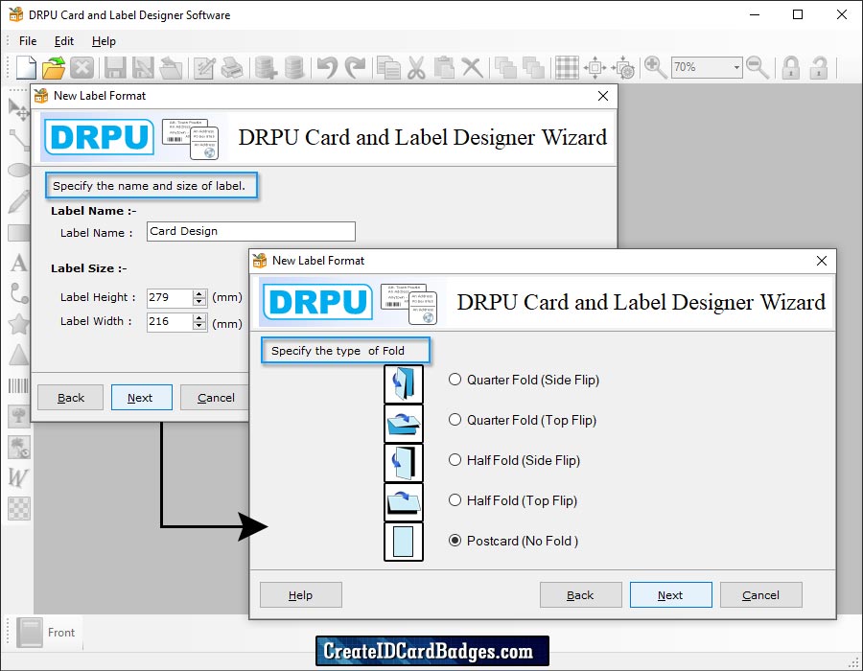Click Next in label size dialog
Image resolution: width=863 pixels, height=671 pixels.
(x=142, y=398)
